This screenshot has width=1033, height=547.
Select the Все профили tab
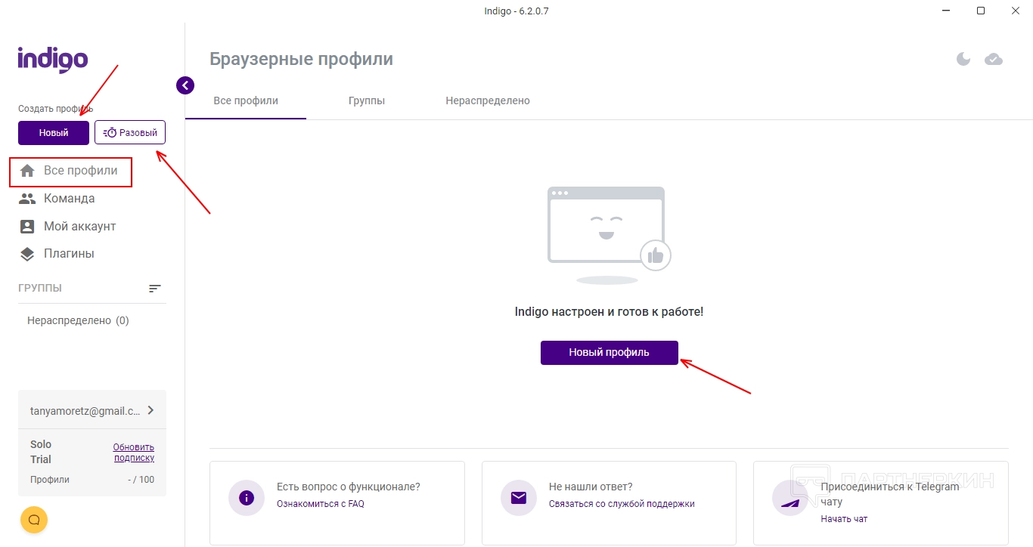[x=246, y=100]
